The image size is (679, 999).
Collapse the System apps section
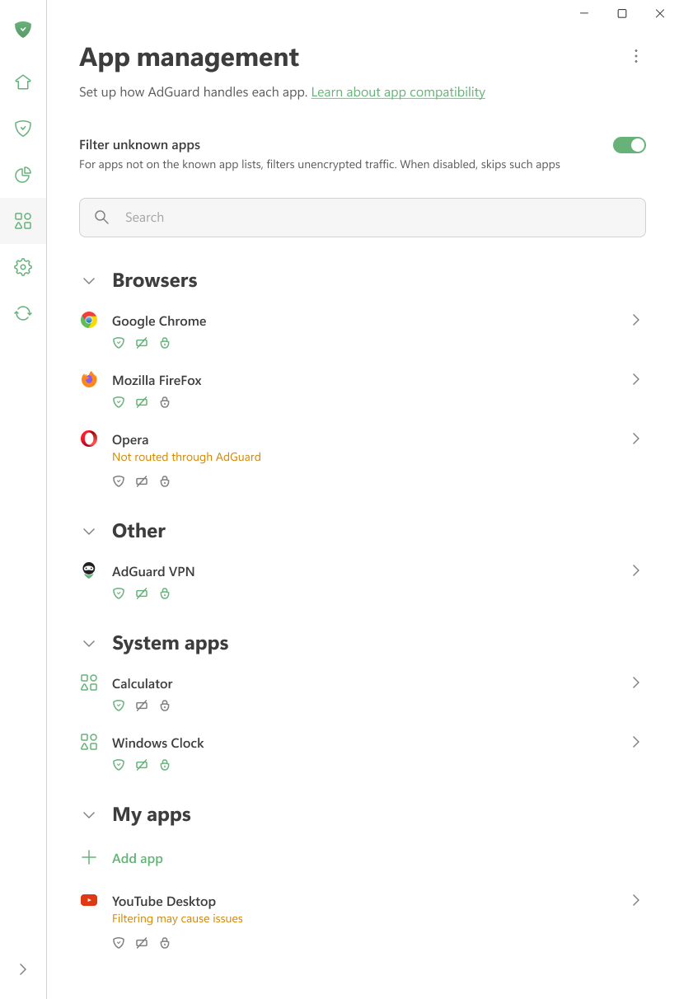pos(89,643)
